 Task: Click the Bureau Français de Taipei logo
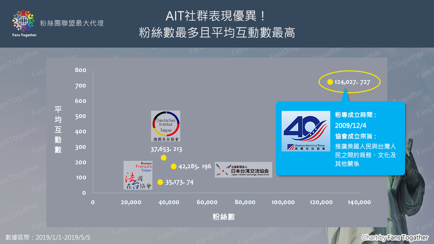138,175
